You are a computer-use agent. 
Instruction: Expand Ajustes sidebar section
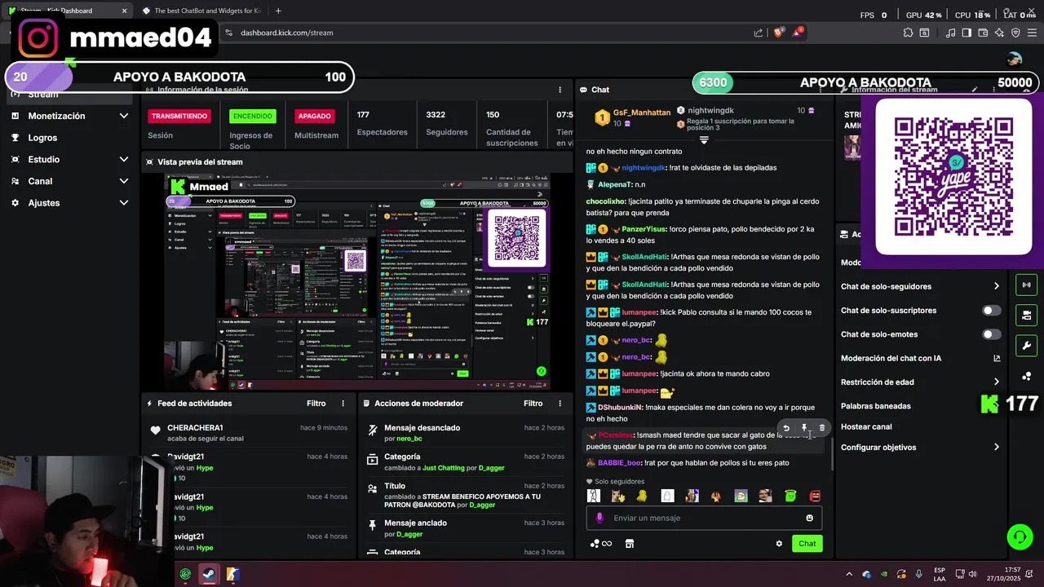[x=124, y=203]
